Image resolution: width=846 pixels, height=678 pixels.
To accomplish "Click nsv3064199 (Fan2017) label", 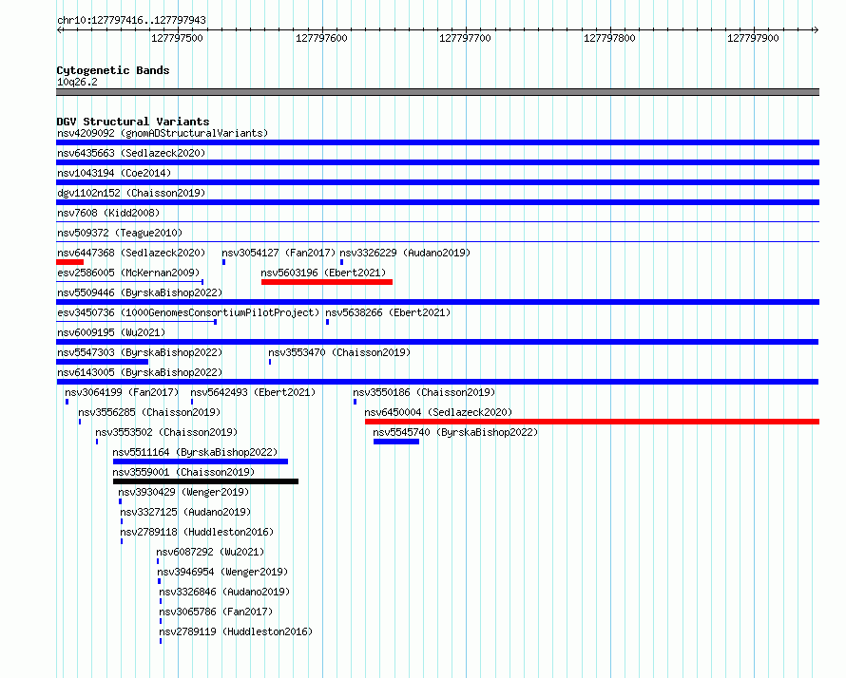I will tap(122, 392).
